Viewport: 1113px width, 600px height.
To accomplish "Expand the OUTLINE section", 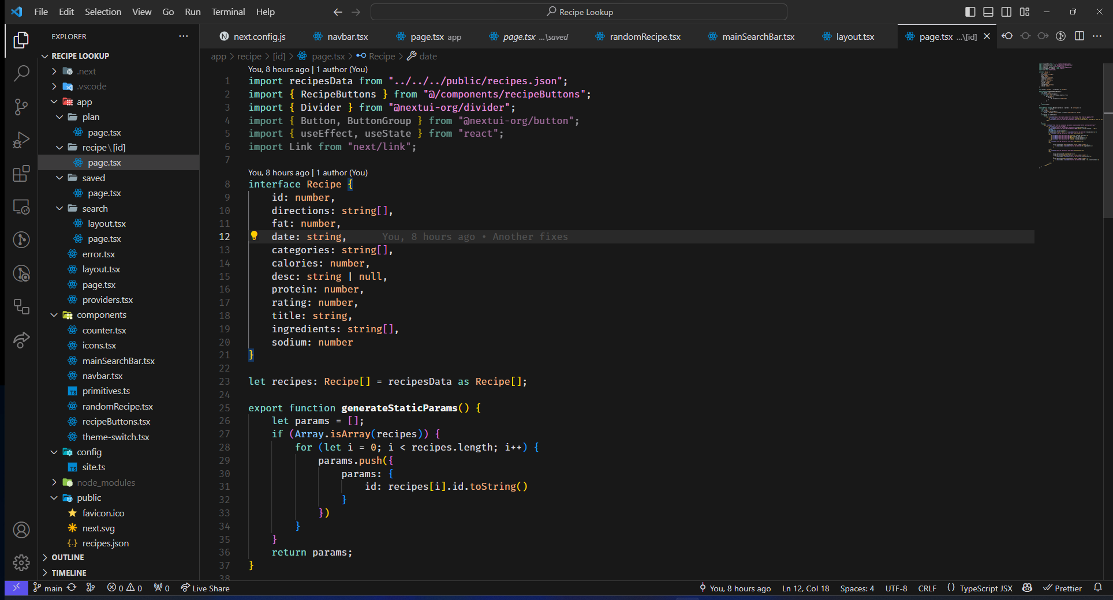I will 68,557.
